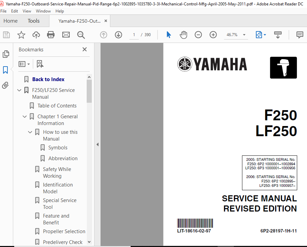Click Find current bookmark icon

point(40,64)
